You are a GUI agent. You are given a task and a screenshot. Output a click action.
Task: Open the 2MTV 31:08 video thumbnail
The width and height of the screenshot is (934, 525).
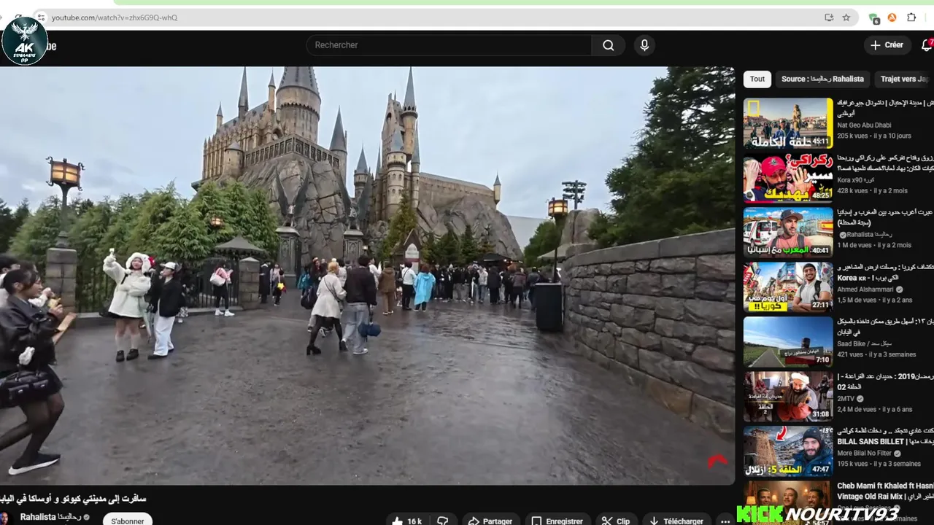(x=788, y=397)
